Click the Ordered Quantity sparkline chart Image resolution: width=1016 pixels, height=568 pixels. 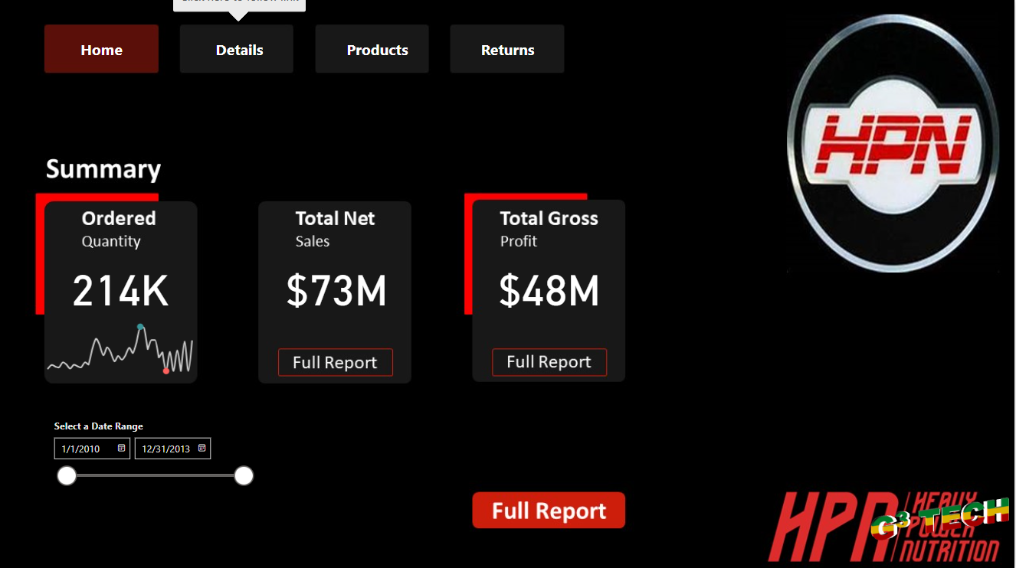[x=120, y=351]
